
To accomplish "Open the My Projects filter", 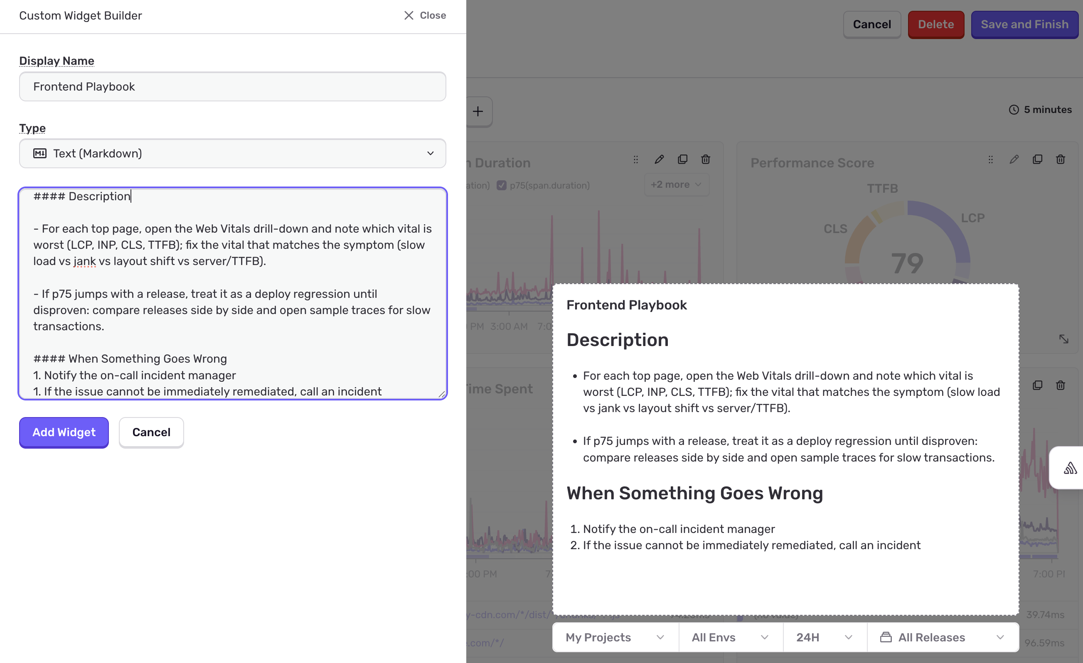I will [x=615, y=637].
